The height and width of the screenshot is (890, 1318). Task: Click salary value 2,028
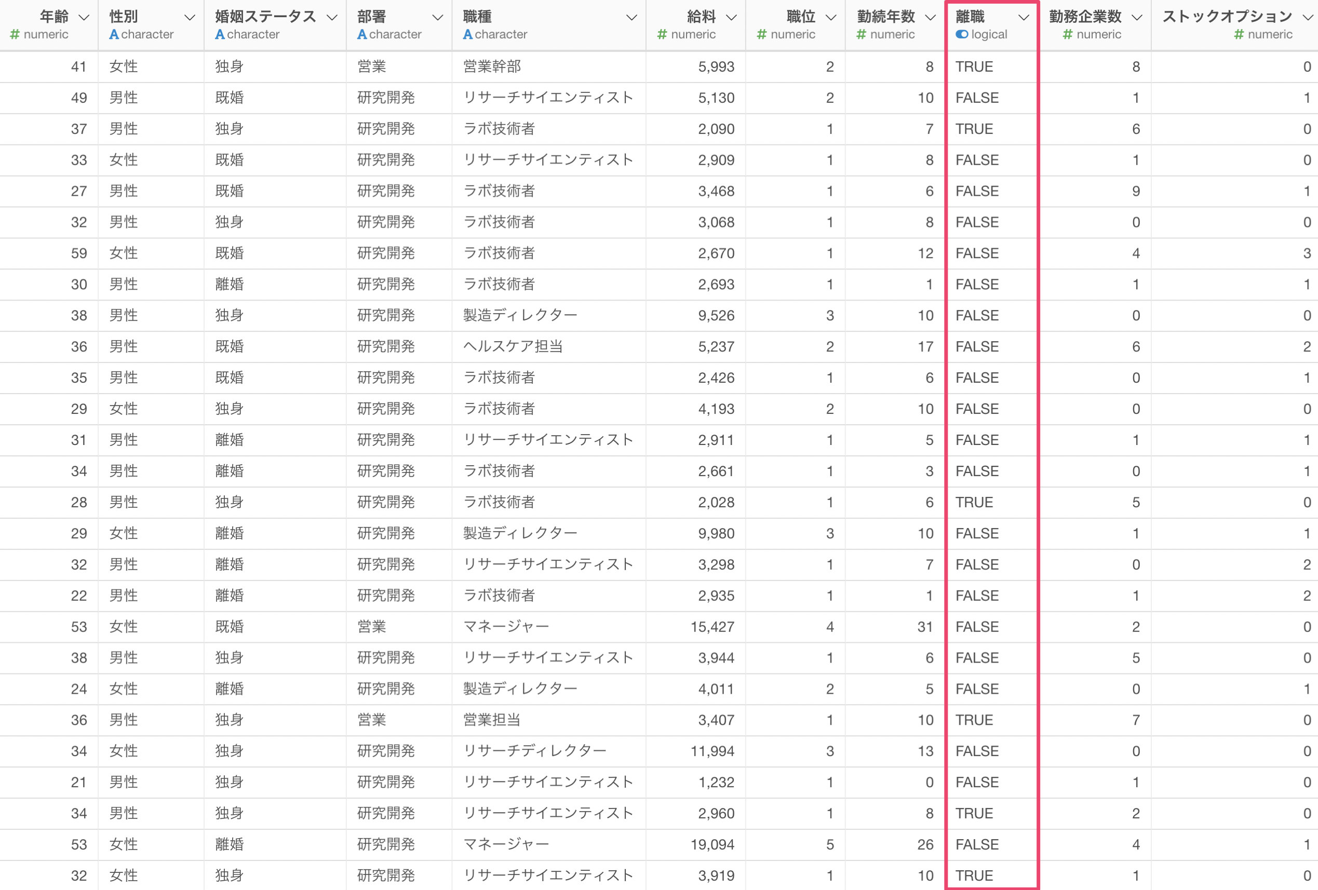point(716,503)
